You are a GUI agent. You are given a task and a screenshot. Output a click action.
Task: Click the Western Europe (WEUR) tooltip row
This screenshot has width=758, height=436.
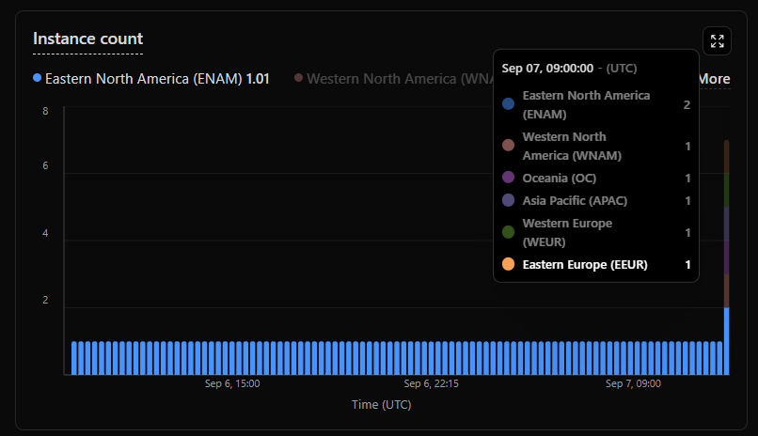[596, 233]
